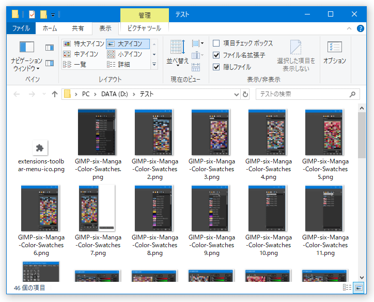Click テスト in the address breadcrumb
Viewport: 374px width, 302px height.
[x=147, y=94]
